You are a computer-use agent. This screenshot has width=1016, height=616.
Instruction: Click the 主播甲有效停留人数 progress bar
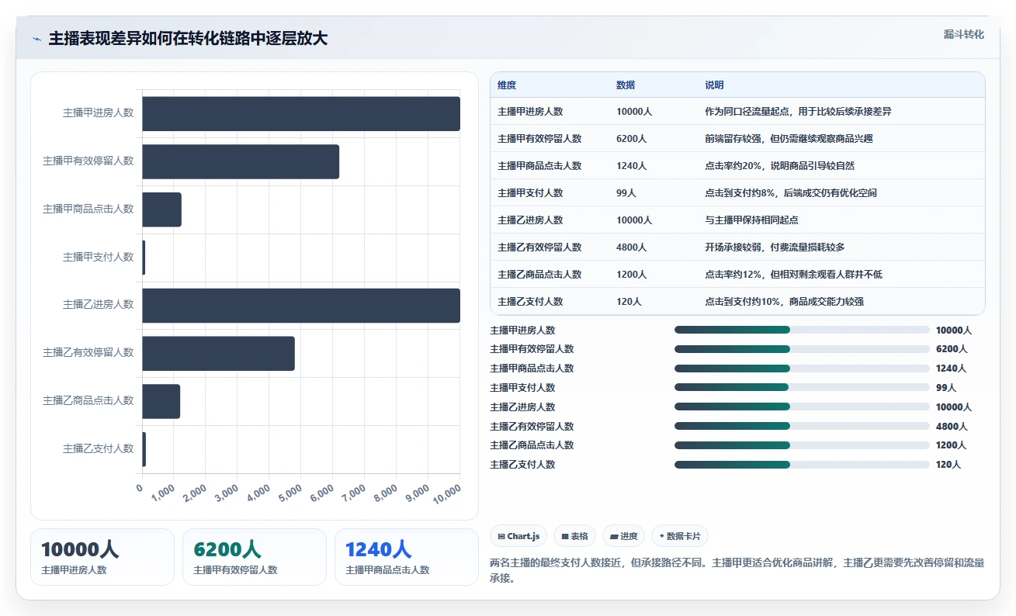pyautogui.click(x=802, y=349)
